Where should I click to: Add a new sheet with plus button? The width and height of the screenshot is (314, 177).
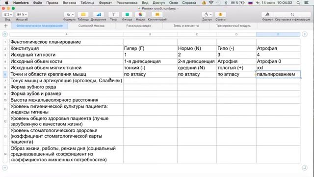coord(6,26)
